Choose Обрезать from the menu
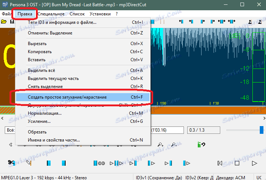The width and height of the screenshot is (266, 180). pos(83,132)
